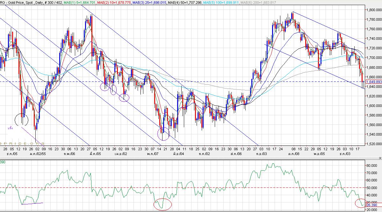Close the RSI indicator pane with its X icon
The image size is (382, 212).
point(380,158)
